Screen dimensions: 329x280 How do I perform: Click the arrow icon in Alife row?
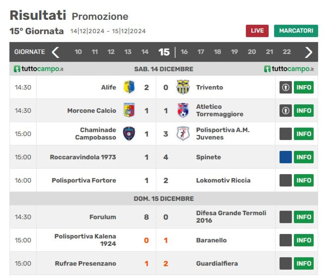(x=286, y=87)
